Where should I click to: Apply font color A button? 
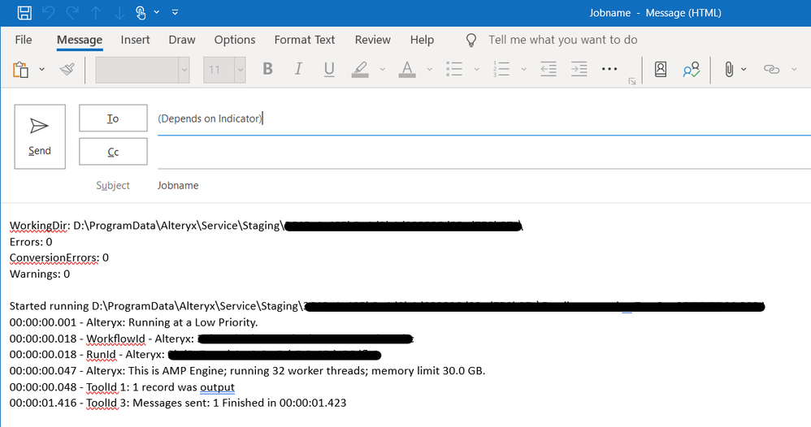click(x=407, y=69)
